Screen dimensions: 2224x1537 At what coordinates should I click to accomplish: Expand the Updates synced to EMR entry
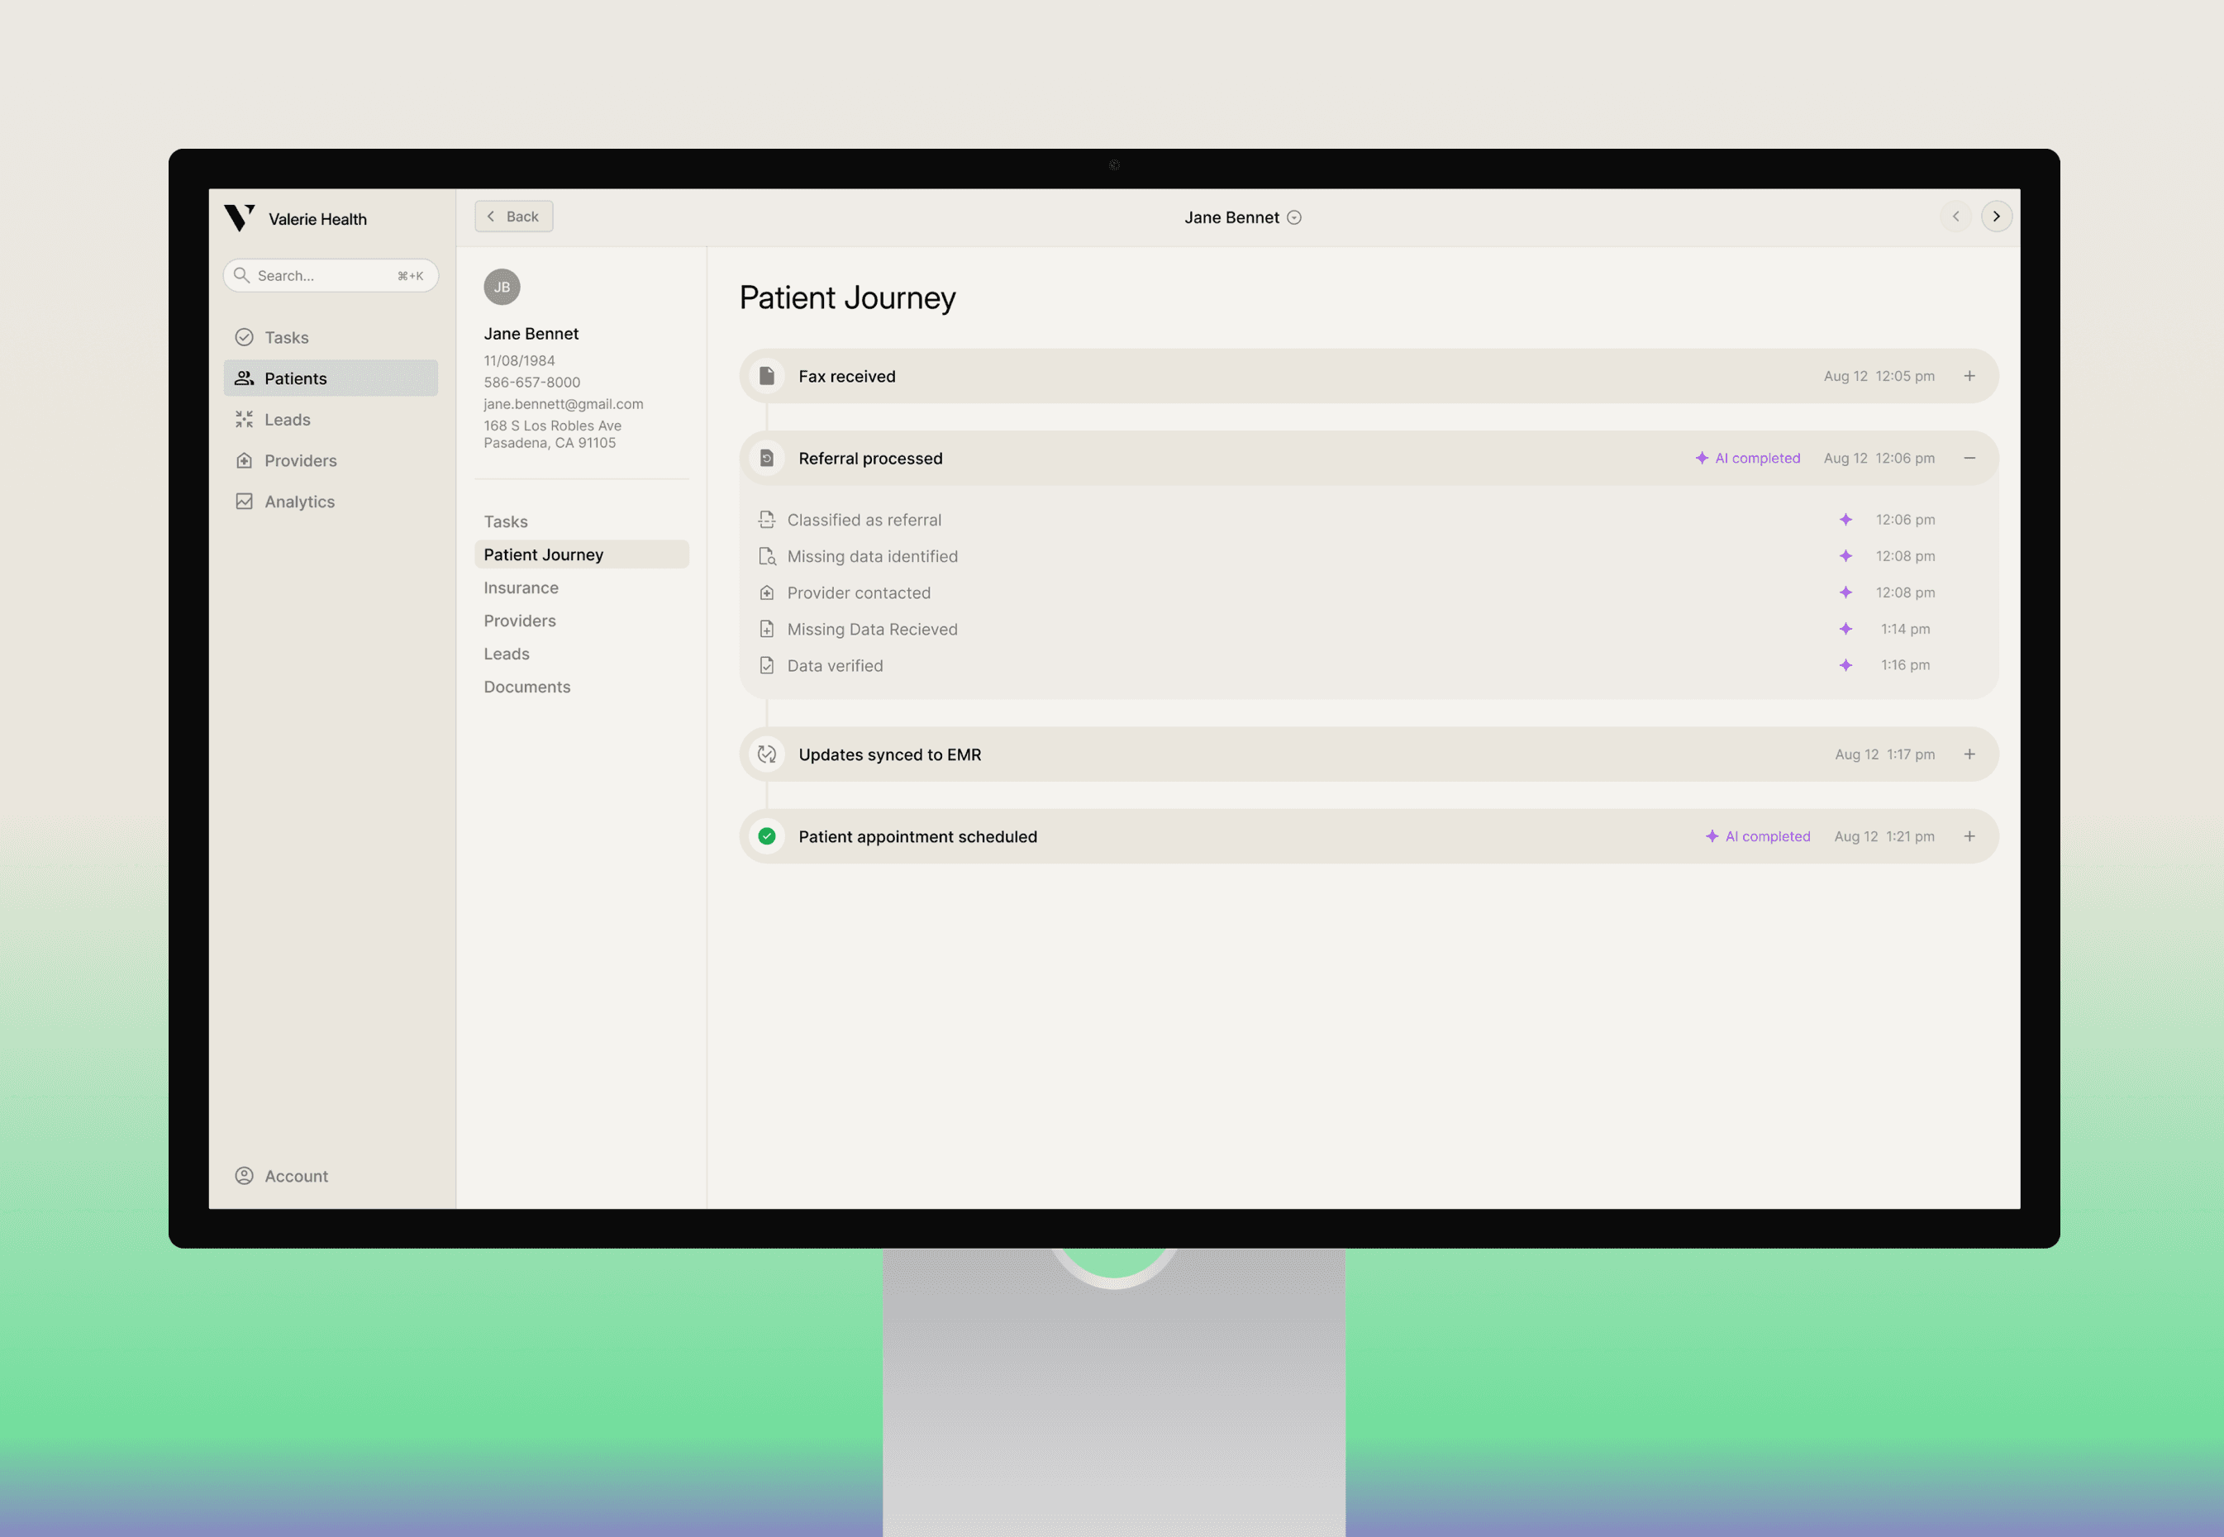click(1969, 754)
